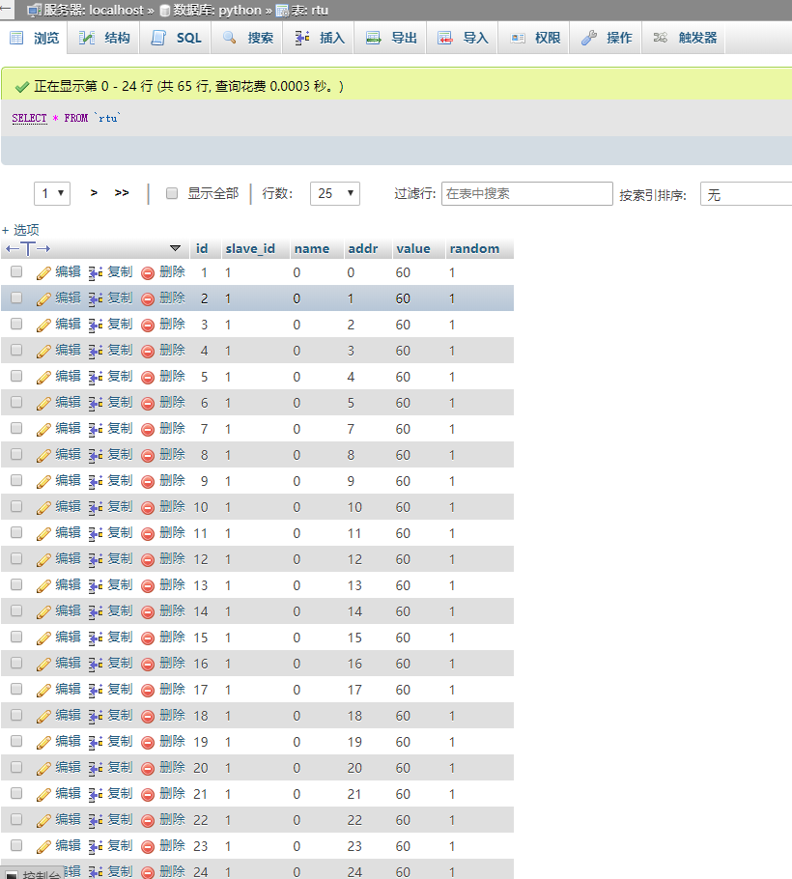The width and height of the screenshot is (792, 879).
Task: Tick the checkbox for row id 12
Action: [16, 558]
